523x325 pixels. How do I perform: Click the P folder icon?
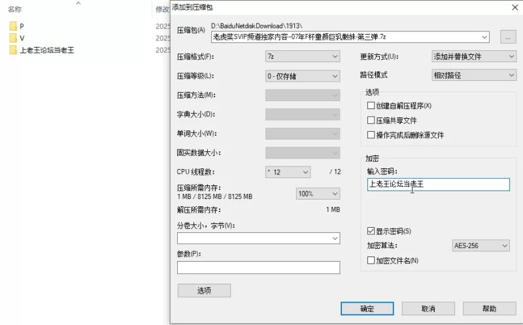14,26
